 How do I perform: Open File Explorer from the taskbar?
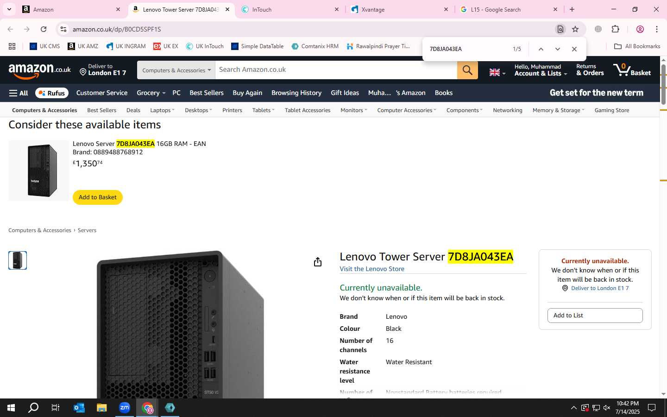coord(102,408)
